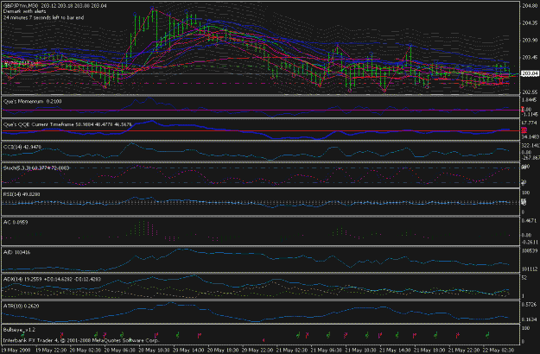Click the '21 May 02:30' time axis label
The image size is (540, 354).
click(291, 350)
